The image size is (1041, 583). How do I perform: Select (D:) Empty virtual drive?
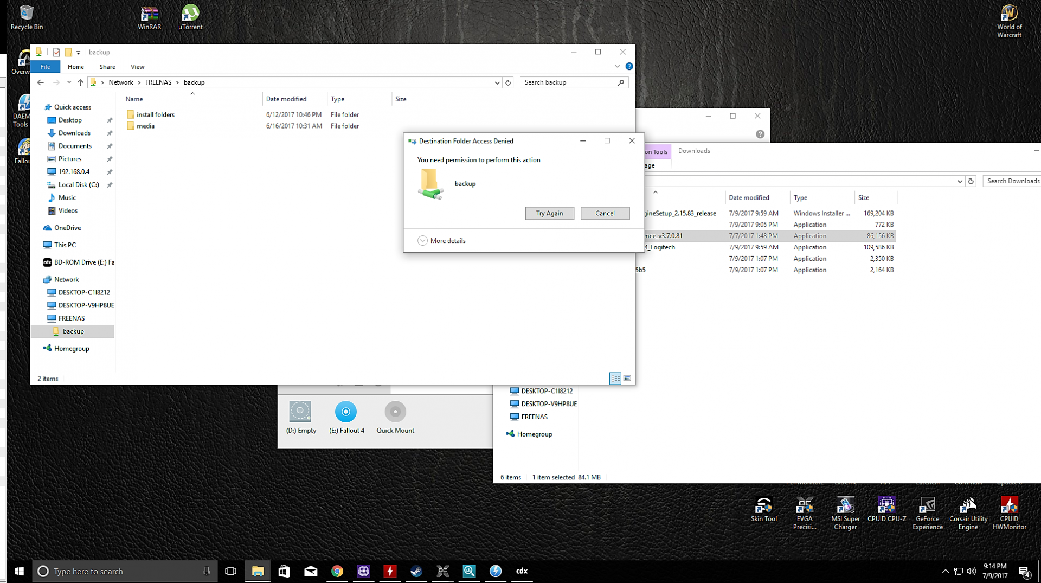tap(301, 418)
